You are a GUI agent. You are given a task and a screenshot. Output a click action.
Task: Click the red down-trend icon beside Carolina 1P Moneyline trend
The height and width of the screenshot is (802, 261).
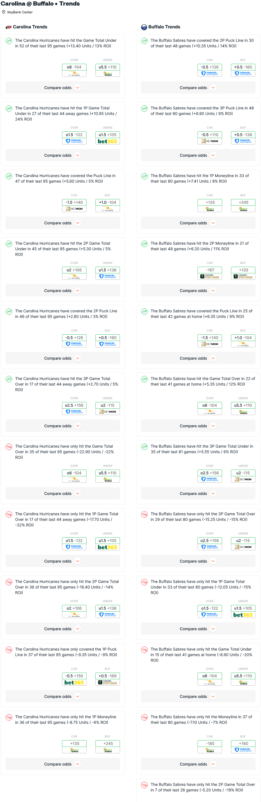point(9,717)
